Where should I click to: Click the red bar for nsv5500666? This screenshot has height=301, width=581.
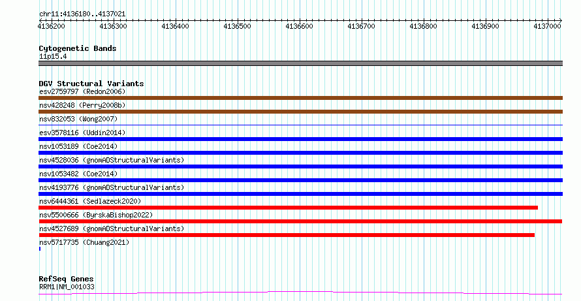click(300, 221)
